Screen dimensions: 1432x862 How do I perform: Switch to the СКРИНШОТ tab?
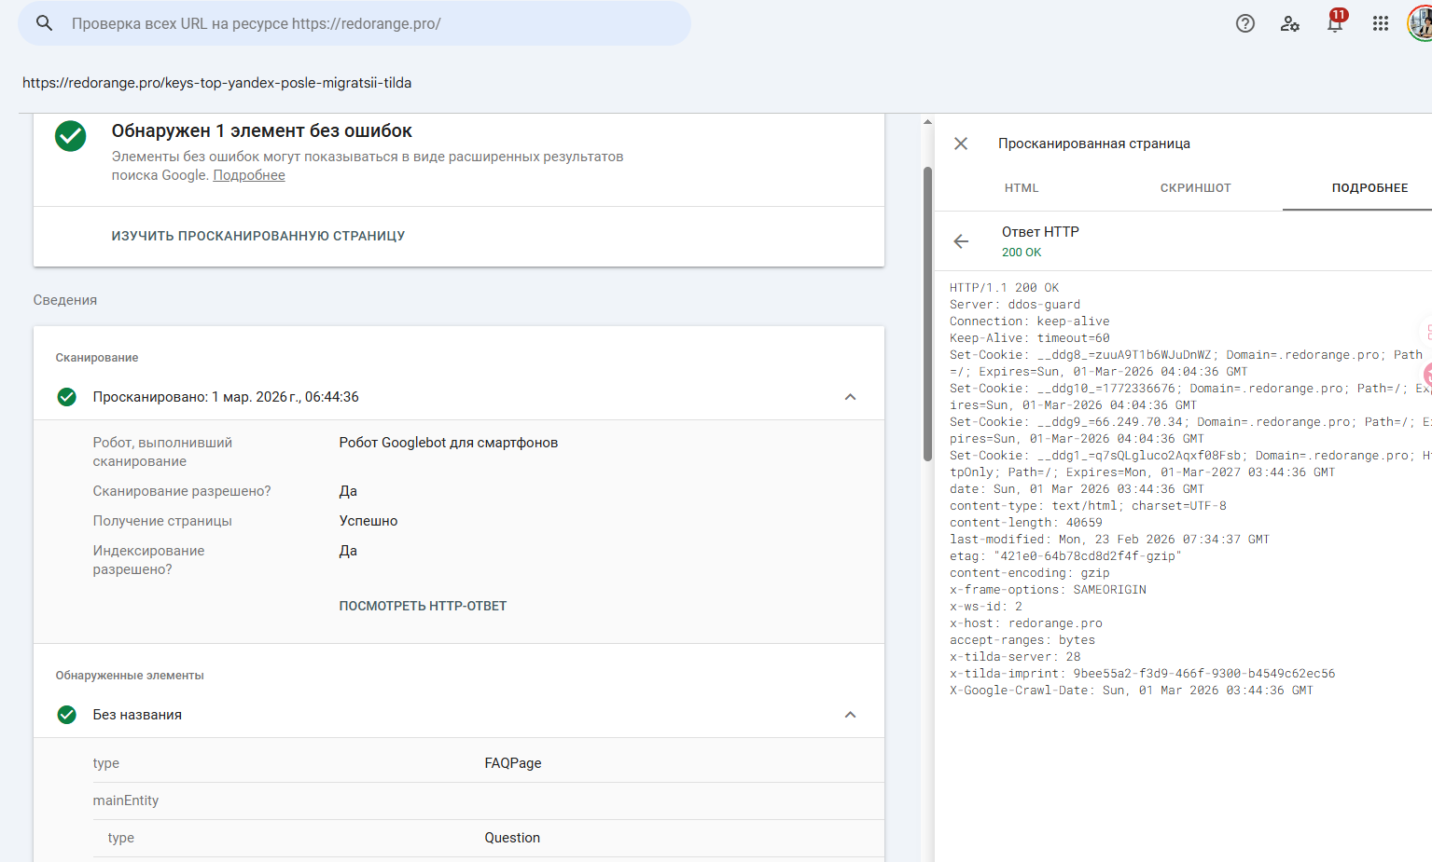(1195, 188)
